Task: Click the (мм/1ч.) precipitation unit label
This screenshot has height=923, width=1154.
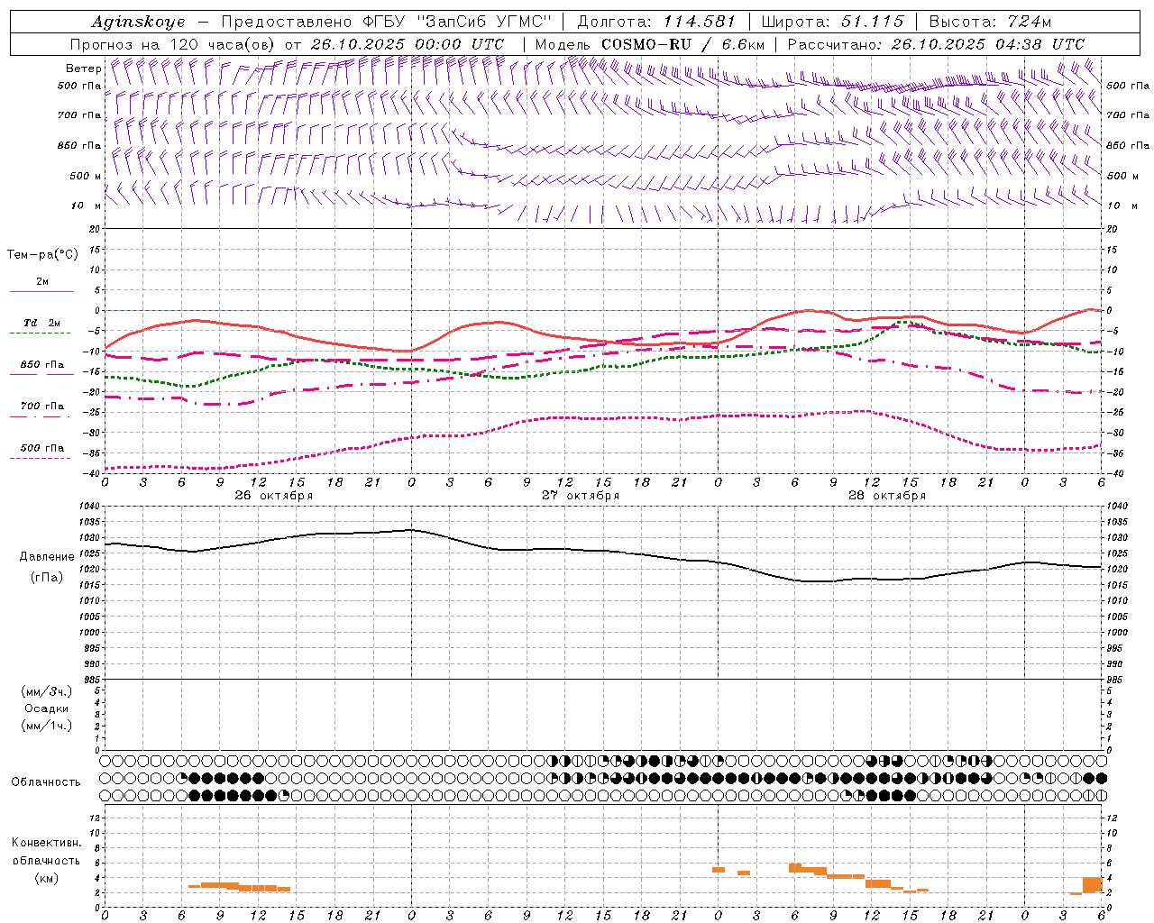Action: 47,726
